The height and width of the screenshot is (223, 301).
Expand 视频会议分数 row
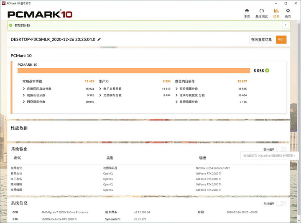coord(24,95)
